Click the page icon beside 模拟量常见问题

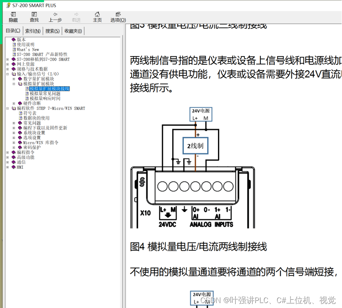click(27, 94)
